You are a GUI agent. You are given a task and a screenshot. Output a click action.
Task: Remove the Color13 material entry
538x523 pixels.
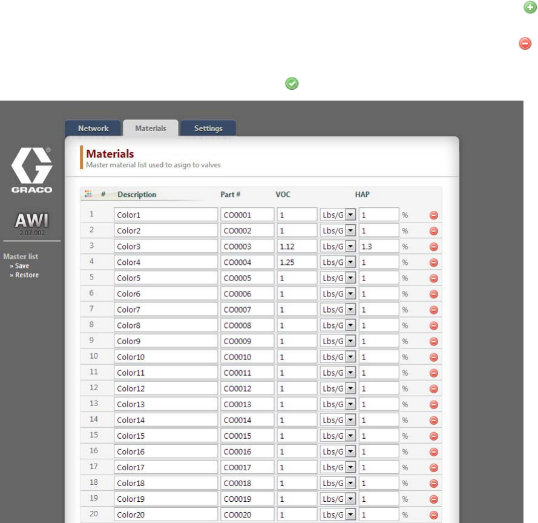click(434, 405)
